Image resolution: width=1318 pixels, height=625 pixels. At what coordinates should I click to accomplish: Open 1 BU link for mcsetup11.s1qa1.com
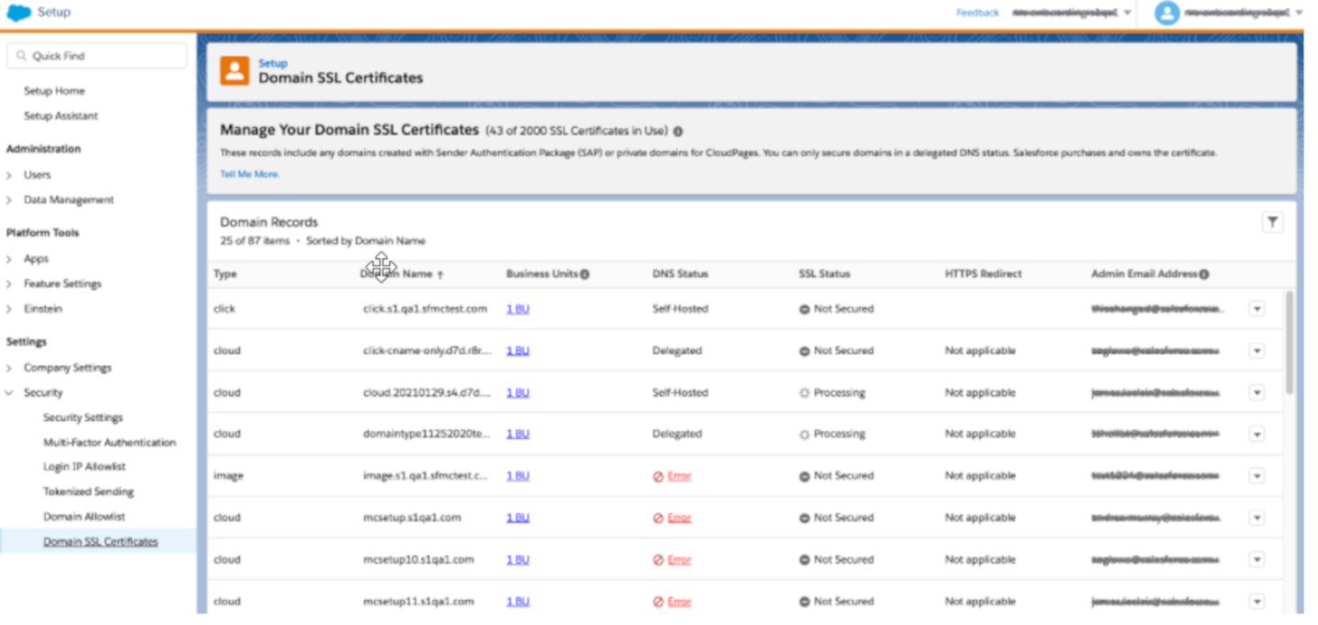pos(518,602)
